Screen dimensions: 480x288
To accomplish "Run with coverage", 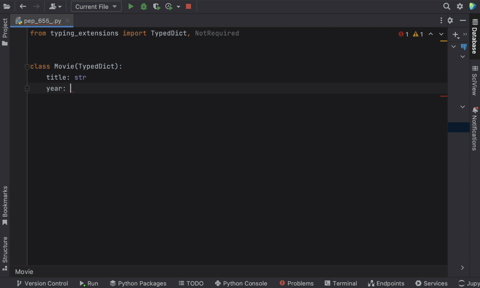I will tap(157, 6).
